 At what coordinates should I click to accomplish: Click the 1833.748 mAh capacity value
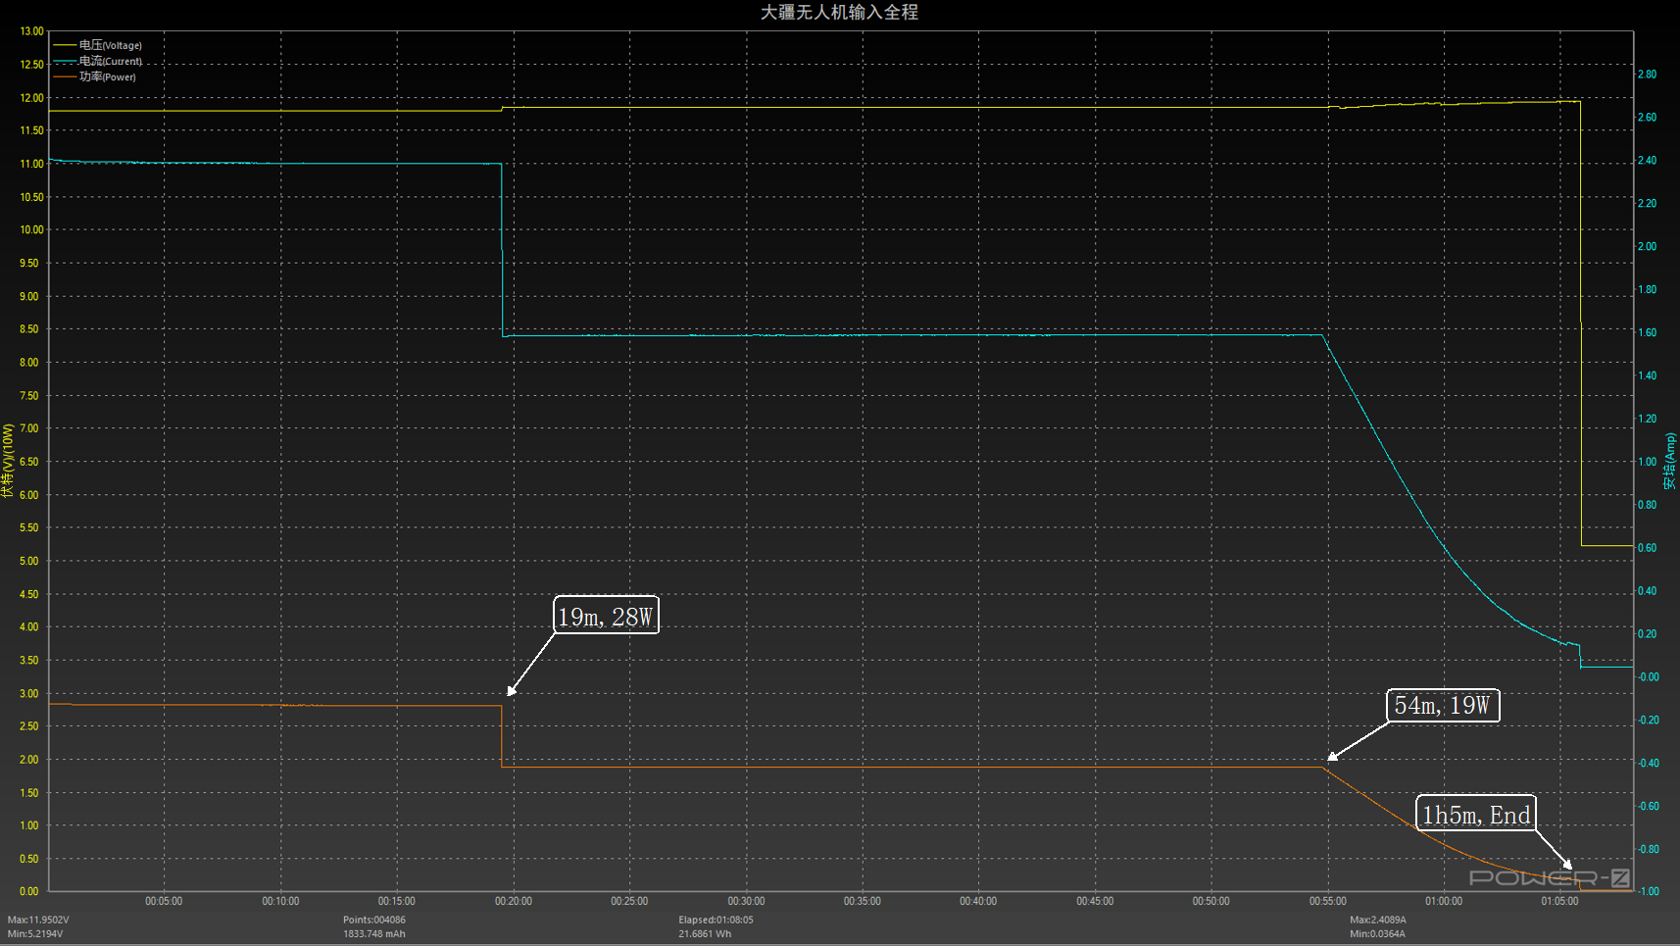pos(374,933)
